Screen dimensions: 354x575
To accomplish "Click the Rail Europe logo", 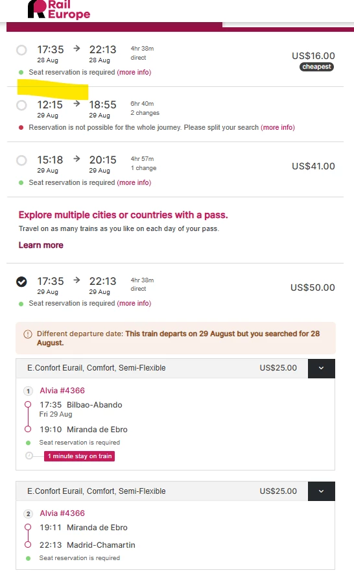I will click(58, 10).
